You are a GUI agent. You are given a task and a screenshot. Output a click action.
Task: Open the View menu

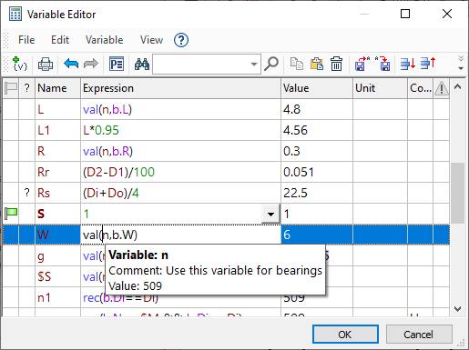point(151,40)
